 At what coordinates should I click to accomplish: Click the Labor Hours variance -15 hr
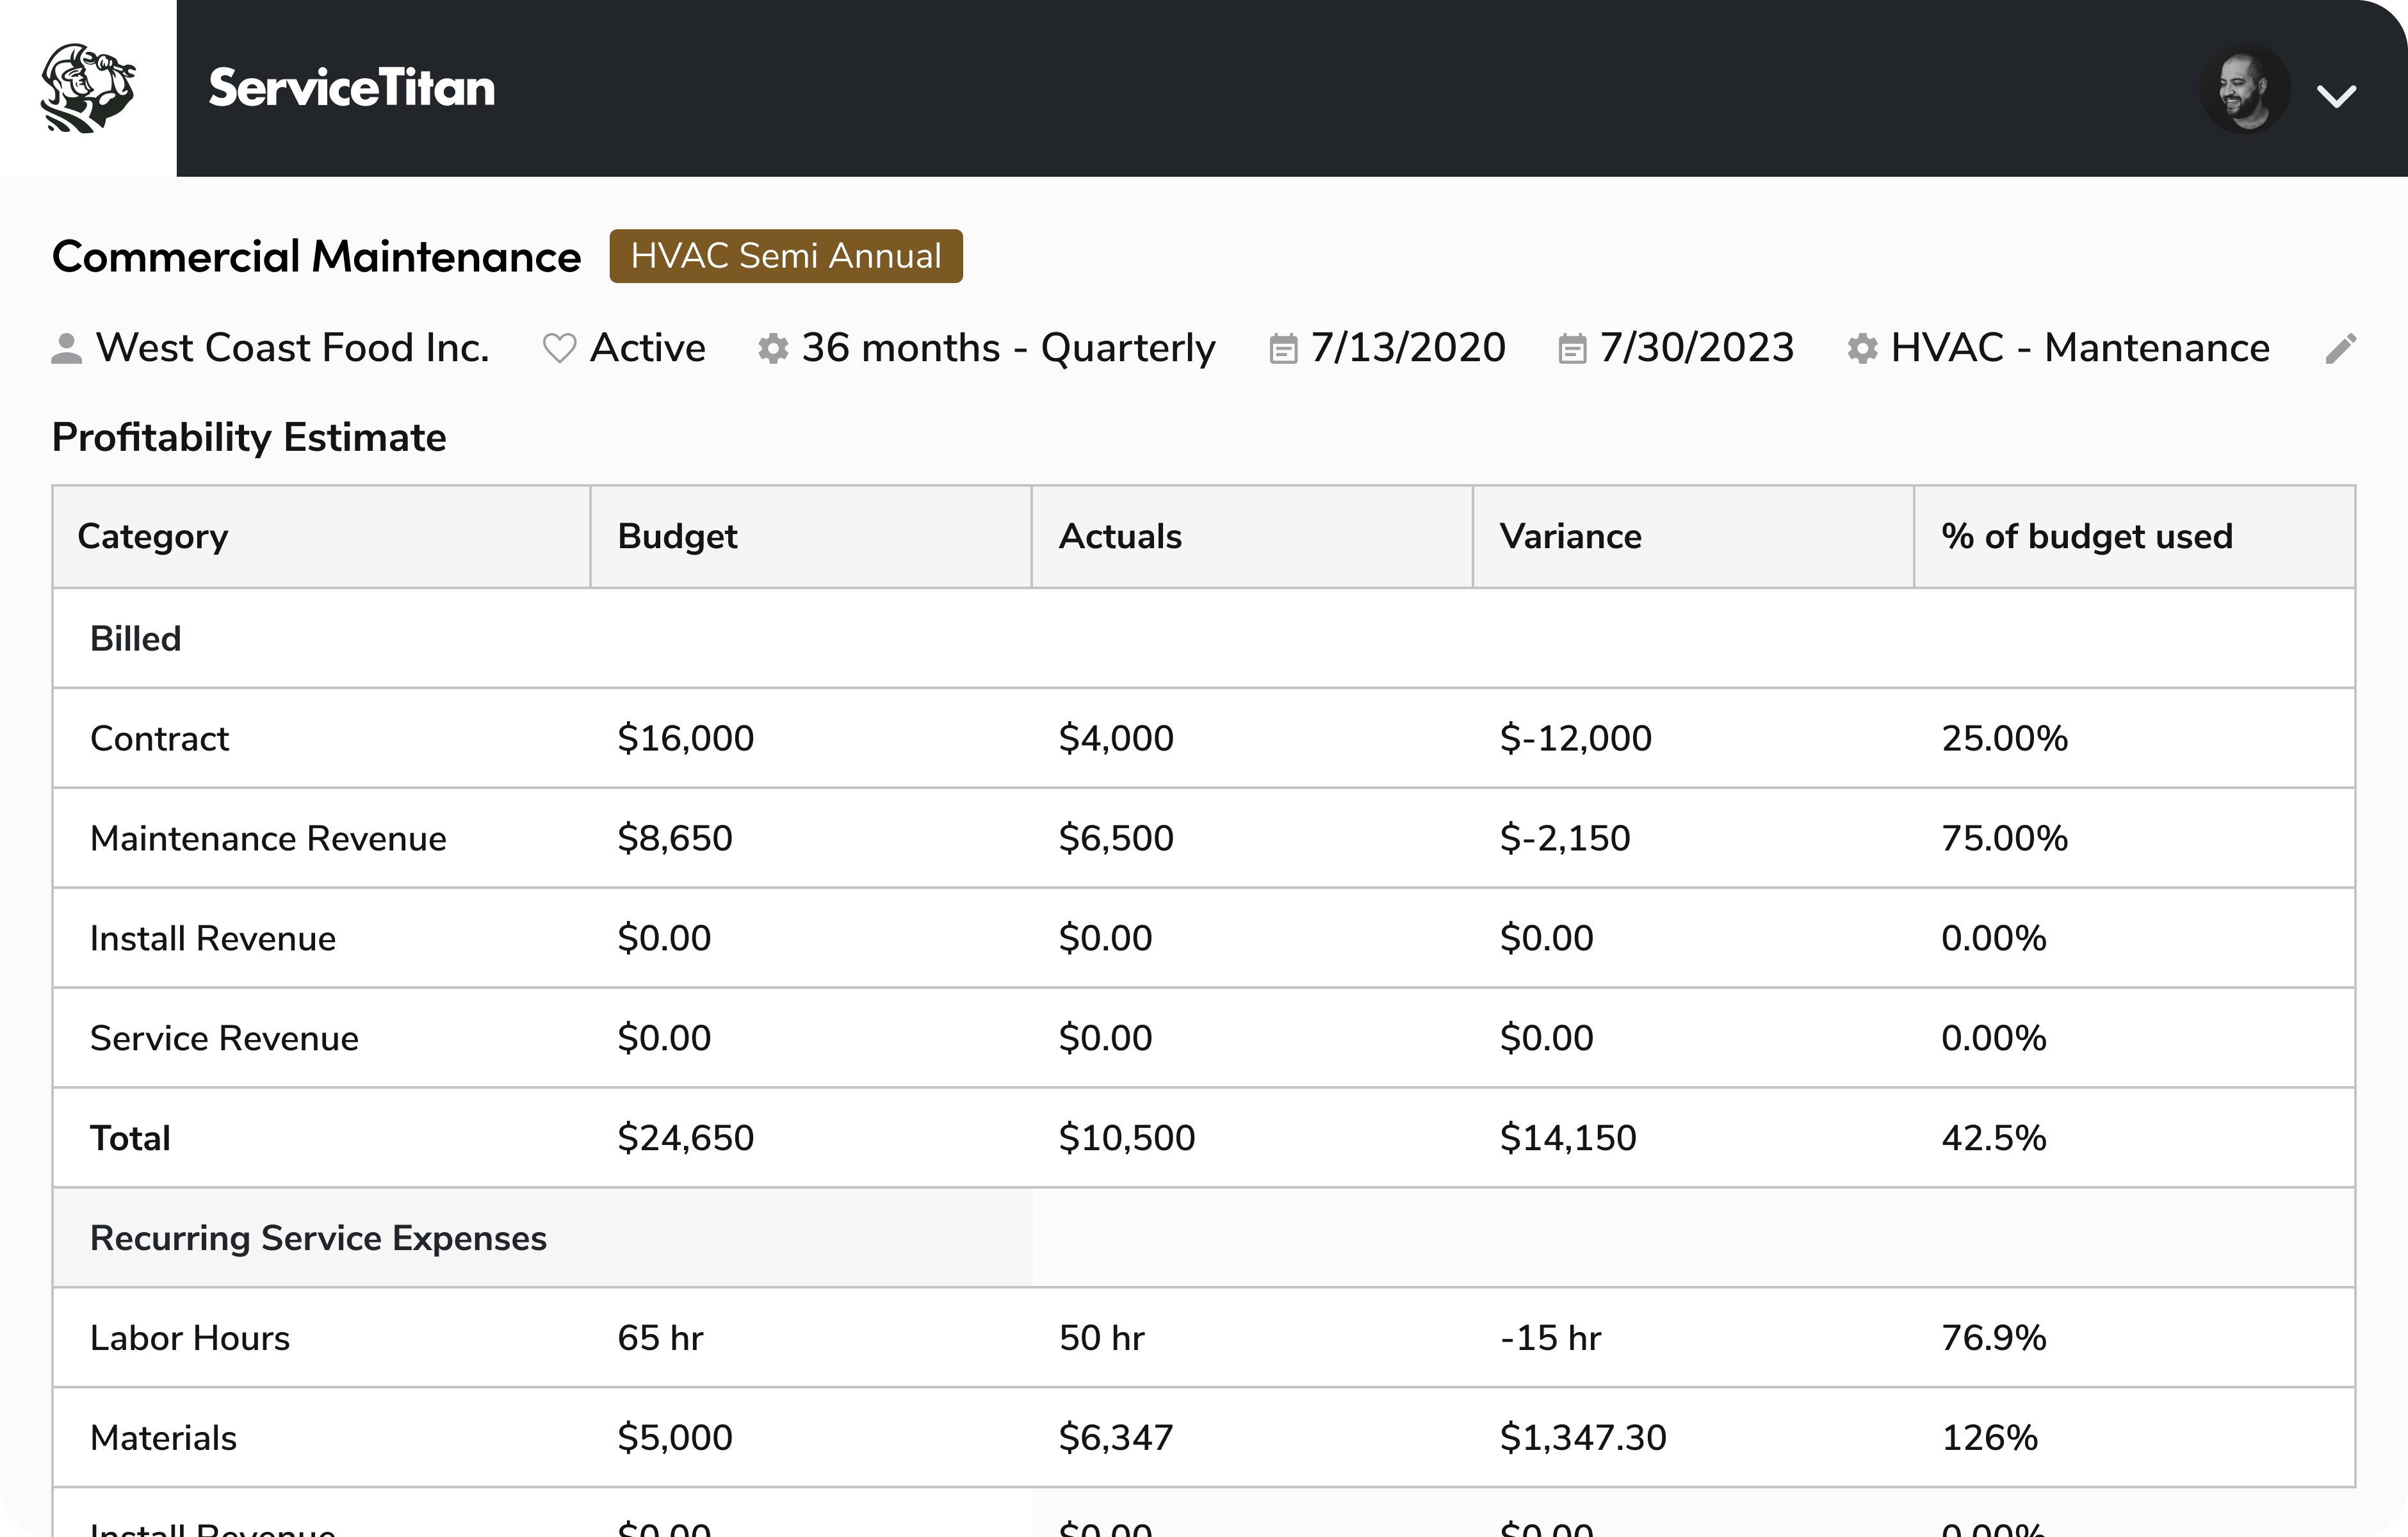[x=1551, y=1338]
